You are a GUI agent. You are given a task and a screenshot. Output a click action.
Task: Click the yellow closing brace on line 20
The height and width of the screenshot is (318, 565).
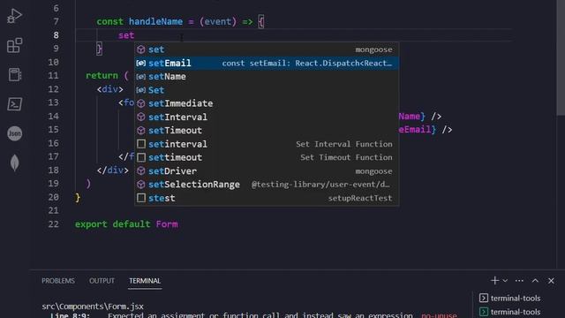(x=78, y=198)
